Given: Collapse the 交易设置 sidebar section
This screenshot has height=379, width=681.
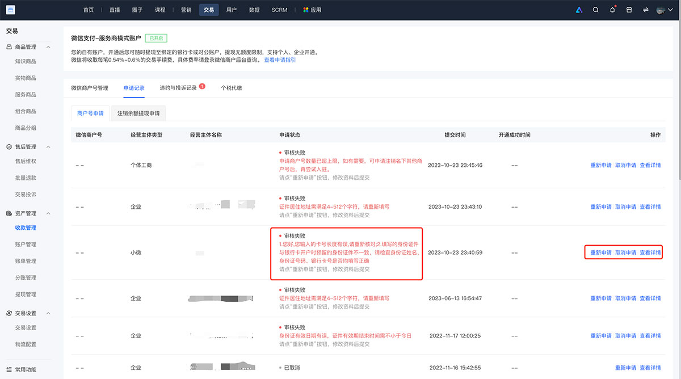Looking at the screenshot, I should coord(48,313).
